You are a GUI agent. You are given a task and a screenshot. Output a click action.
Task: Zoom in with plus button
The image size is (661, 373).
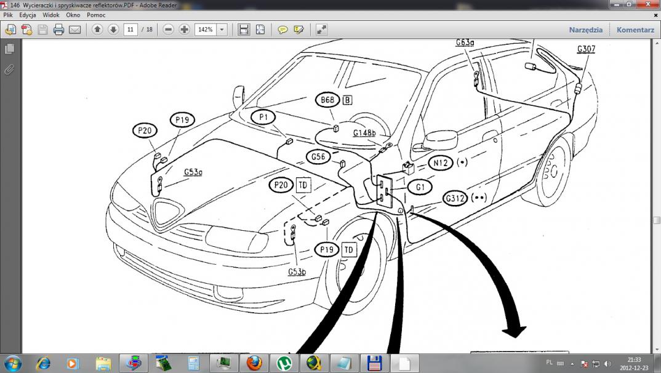[185, 30]
